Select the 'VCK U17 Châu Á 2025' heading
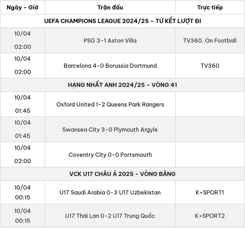 coord(122,174)
